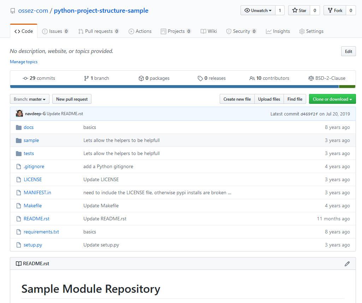Screen dimensions: 362x303
Task: Click the docs folder icon
Action: coord(19,127)
